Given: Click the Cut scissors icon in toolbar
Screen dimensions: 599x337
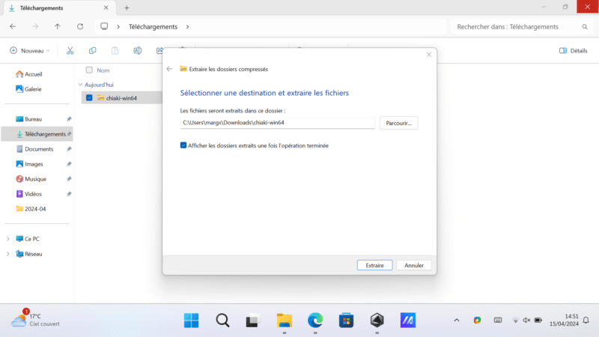Looking at the screenshot, I should tap(70, 51).
